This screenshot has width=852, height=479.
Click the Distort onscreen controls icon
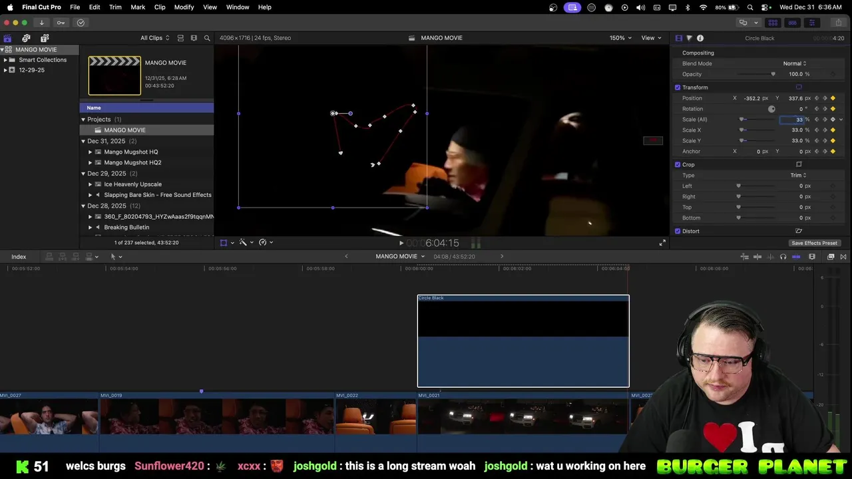[x=799, y=231]
